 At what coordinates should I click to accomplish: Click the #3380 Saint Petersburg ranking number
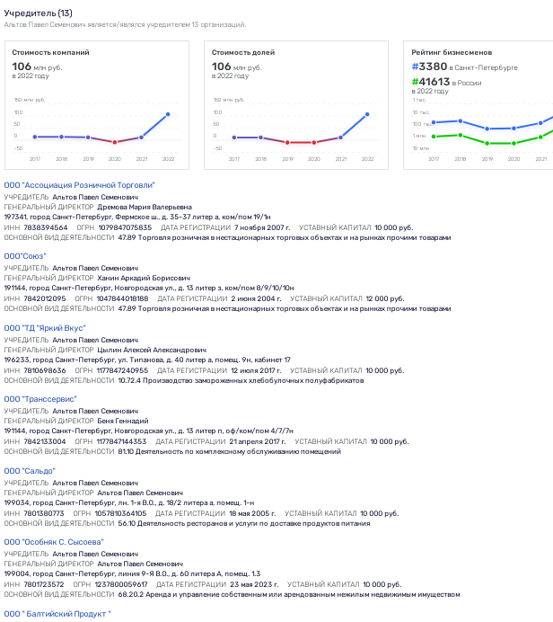click(x=429, y=67)
